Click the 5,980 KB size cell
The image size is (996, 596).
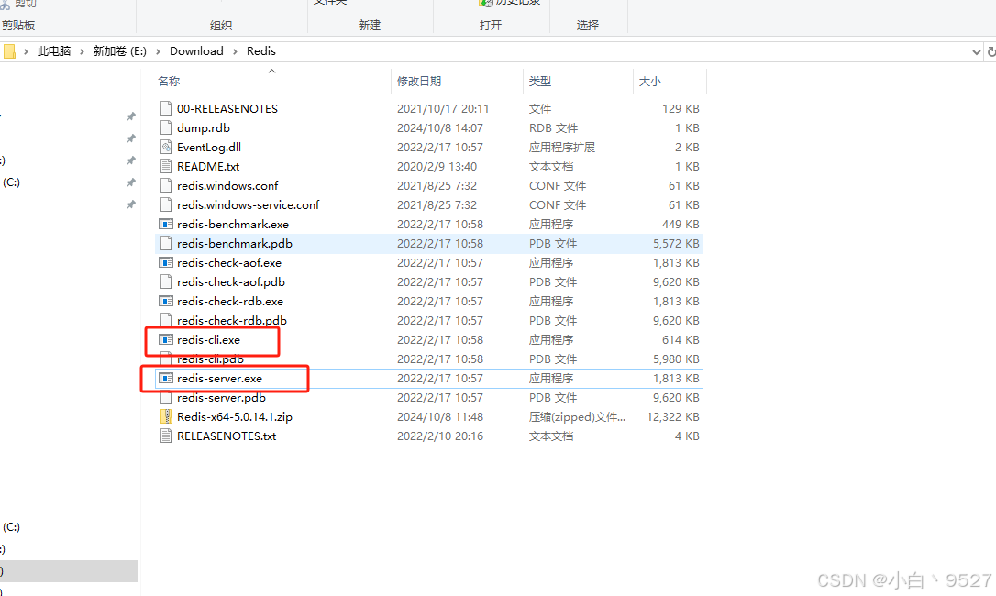click(676, 359)
